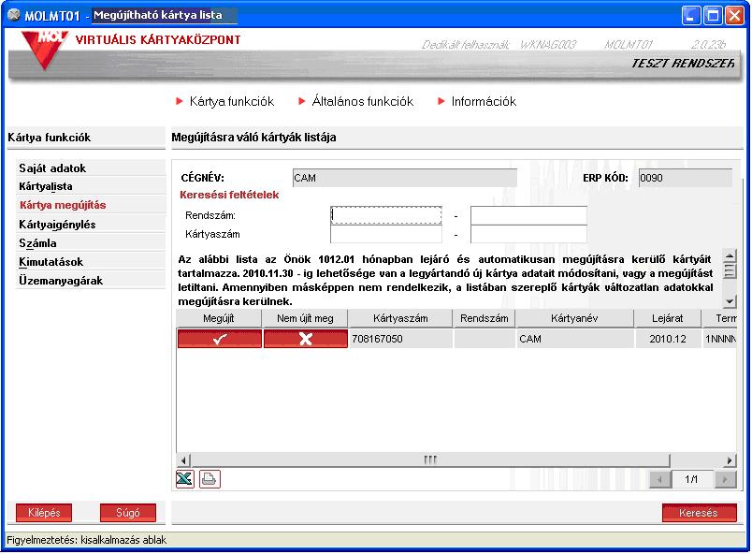752x554 pixels.
Task: Click the description text scrollbar thumb
Action: 730,270
